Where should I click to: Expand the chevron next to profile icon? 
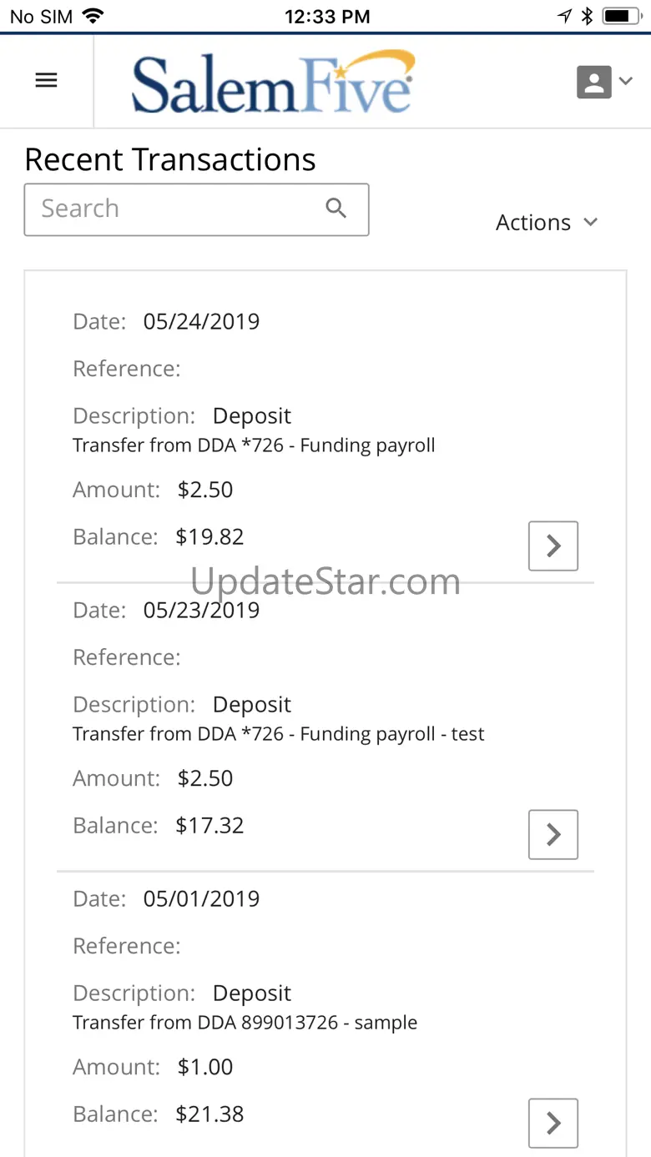[x=625, y=81]
